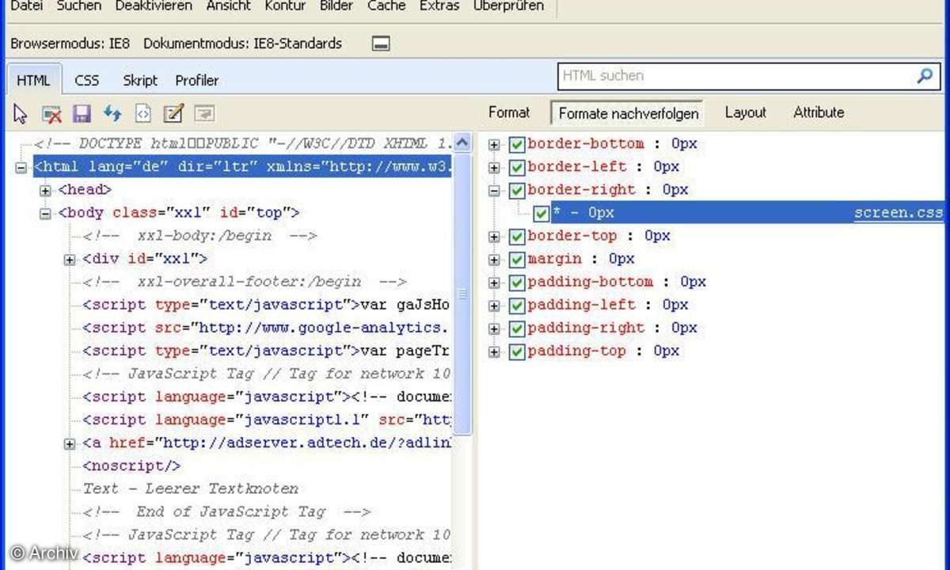Uncheck the padding-right style checkbox

(x=517, y=329)
